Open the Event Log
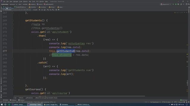The image size is (190, 106). pos(184,100)
